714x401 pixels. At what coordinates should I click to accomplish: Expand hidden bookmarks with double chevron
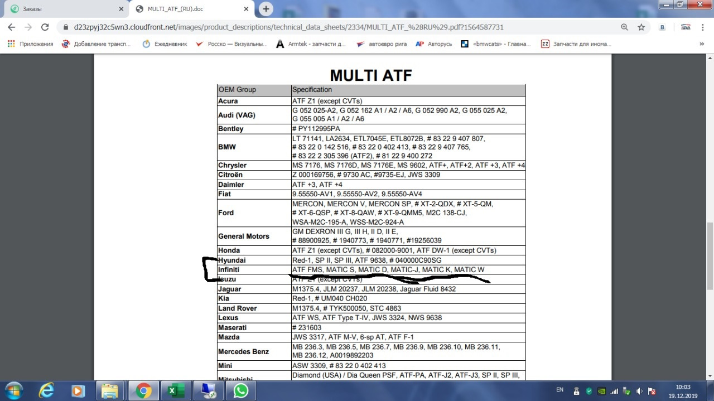702,44
